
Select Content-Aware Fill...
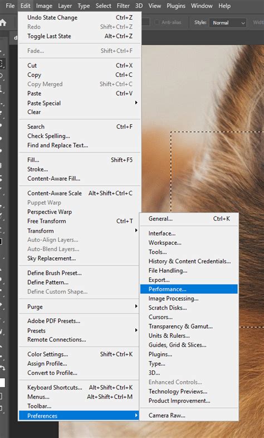pyautogui.click(x=80, y=179)
